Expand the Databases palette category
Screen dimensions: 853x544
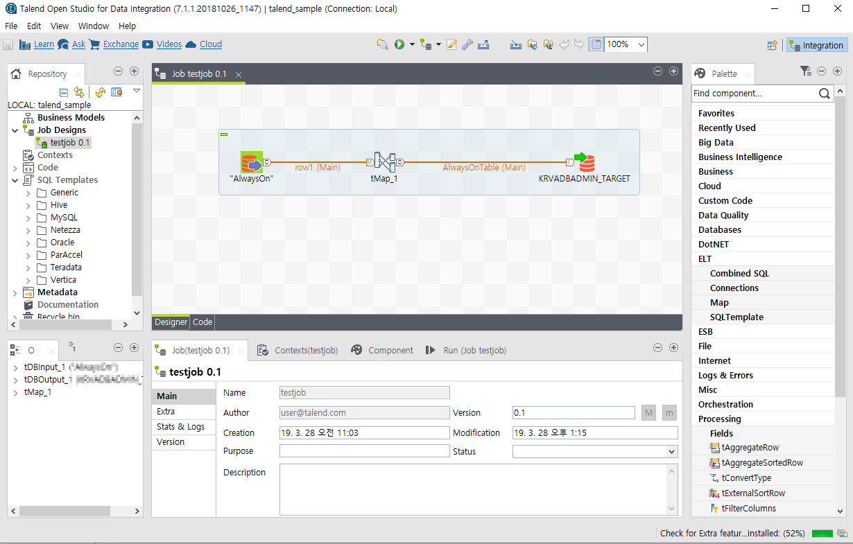click(x=720, y=230)
